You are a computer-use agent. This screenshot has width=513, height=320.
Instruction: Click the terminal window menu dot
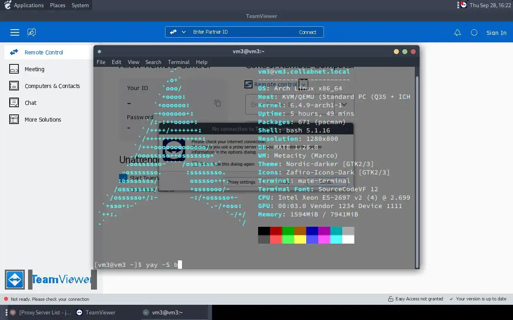tap(99, 52)
